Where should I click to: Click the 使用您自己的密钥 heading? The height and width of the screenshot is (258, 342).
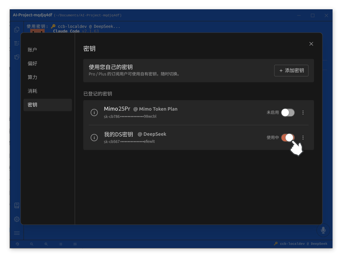coord(111,67)
